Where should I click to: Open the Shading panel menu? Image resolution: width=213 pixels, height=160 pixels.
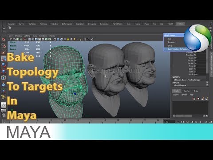pos(18,36)
